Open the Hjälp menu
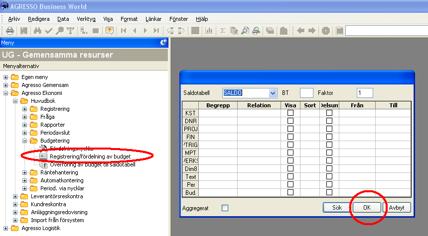 [202, 19]
